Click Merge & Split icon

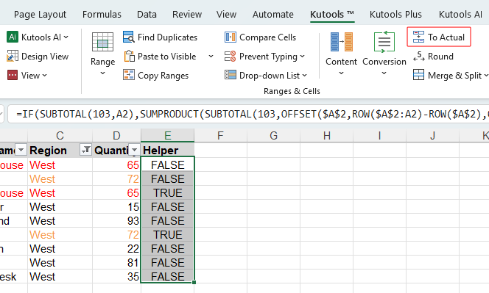click(x=418, y=76)
